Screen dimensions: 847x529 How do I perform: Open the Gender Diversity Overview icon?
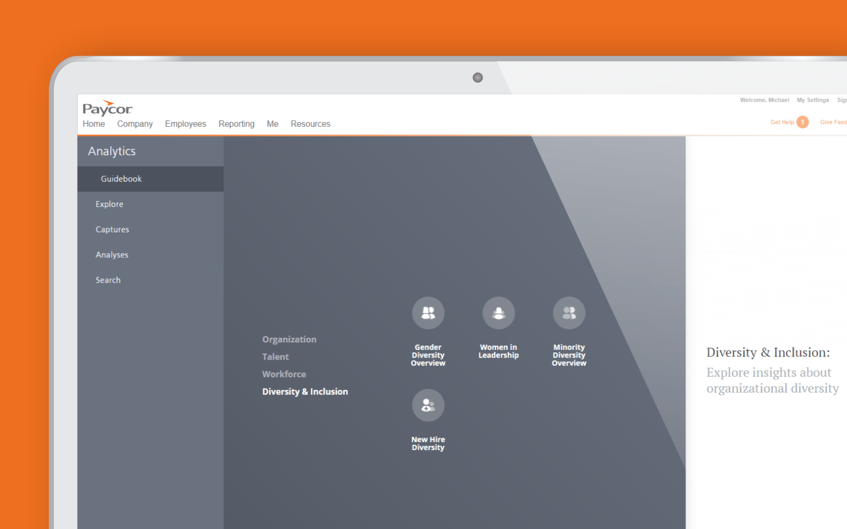tap(428, 313)
